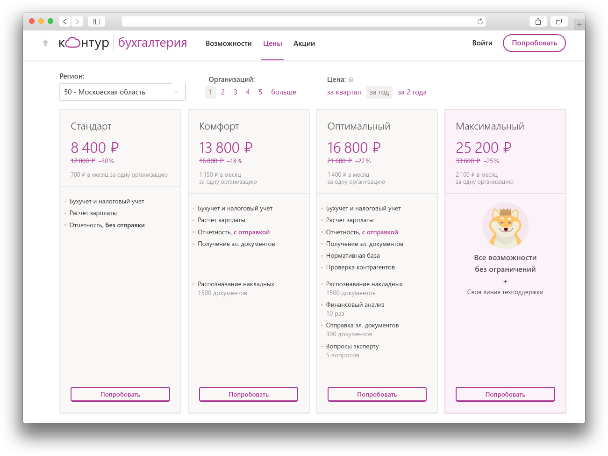Viewport: 608px width, 456px height.
Task: Click the –30 % discount label
Action: pyautogui.click(x=106, y=161)
